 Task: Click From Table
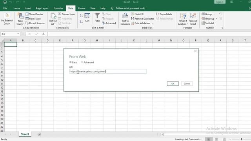pyautogui.click(x=33, y=18)
